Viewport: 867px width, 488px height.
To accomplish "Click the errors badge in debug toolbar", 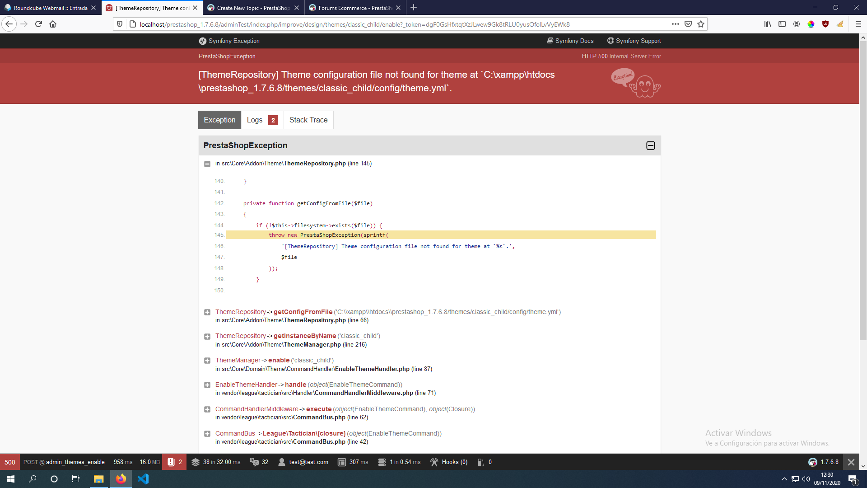I will pyautogui.click(x=174, y=462).
